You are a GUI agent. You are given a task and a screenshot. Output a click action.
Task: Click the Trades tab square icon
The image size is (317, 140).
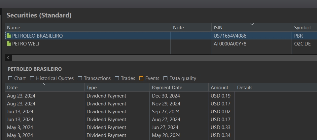(117, 78)
